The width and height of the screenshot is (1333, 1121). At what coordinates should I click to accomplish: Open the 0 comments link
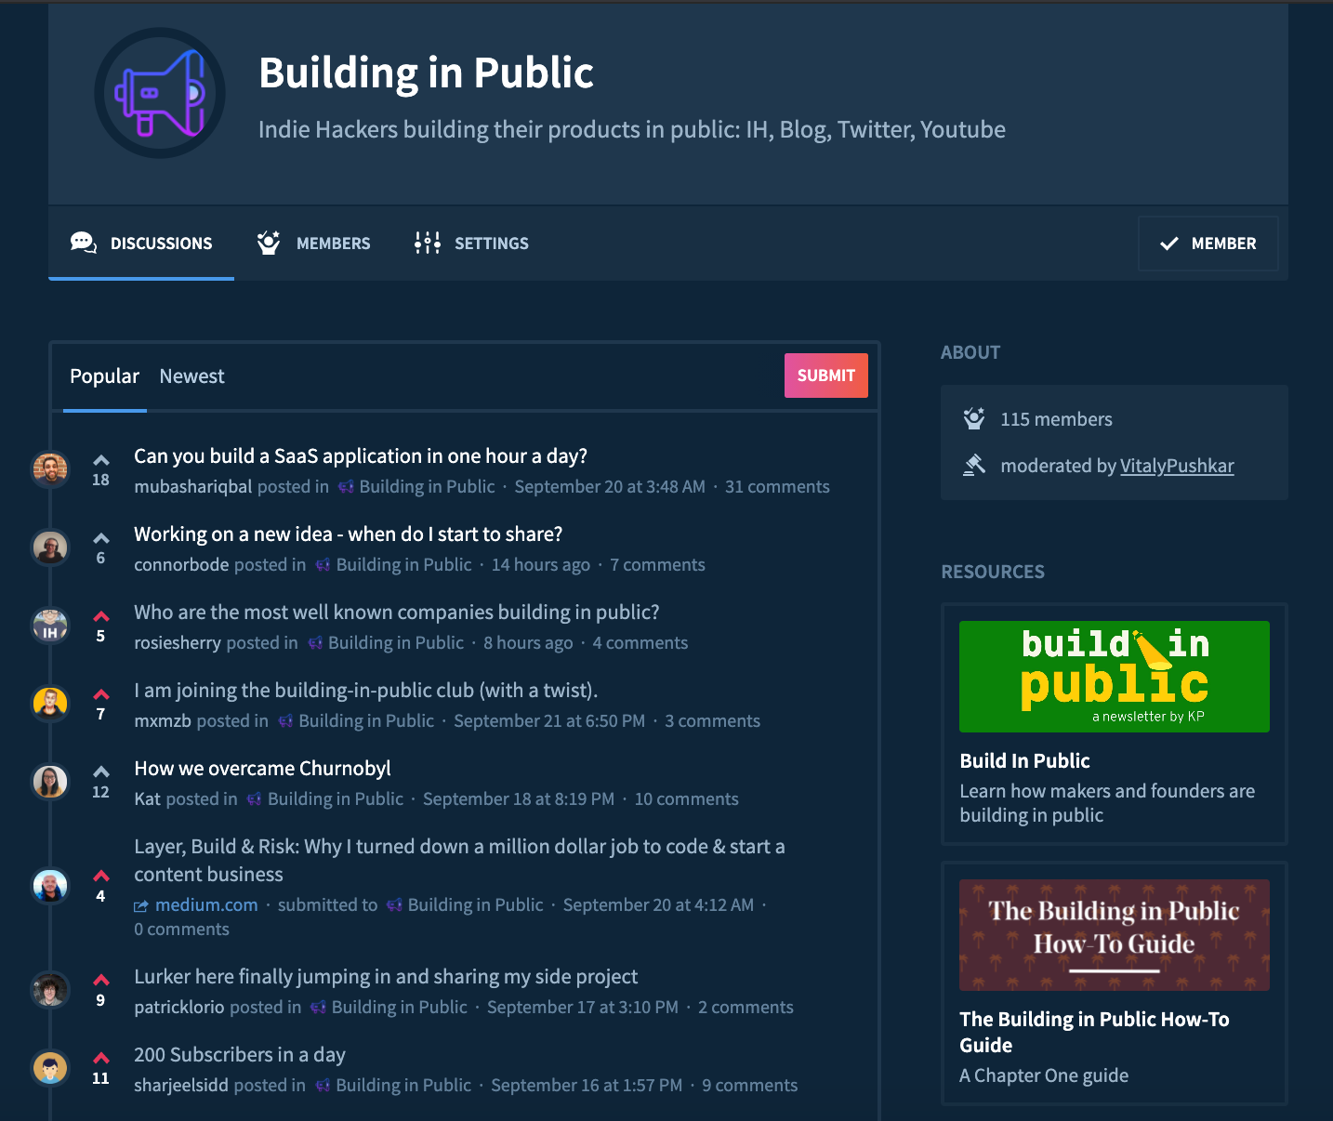(181, 930)
